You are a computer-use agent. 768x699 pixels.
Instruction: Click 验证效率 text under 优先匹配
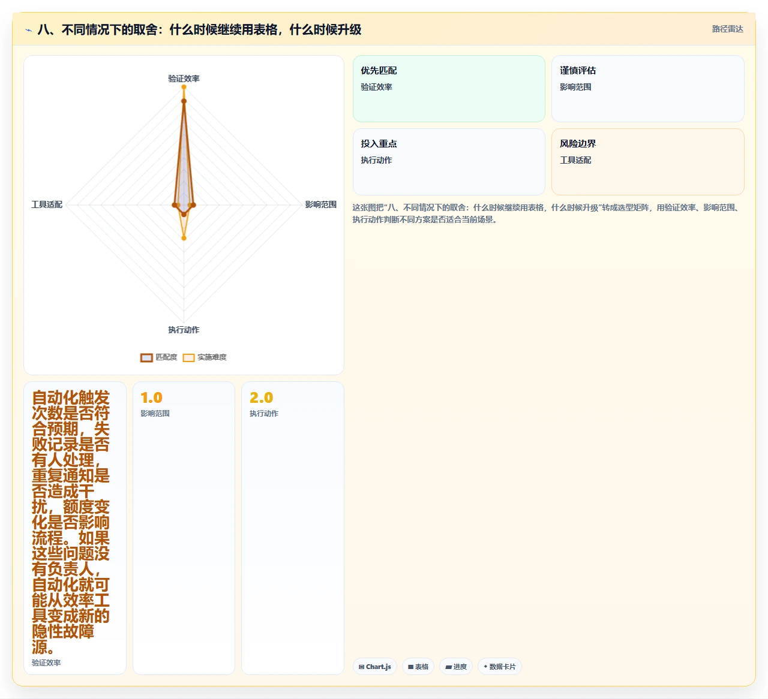[x=376, y=87]
